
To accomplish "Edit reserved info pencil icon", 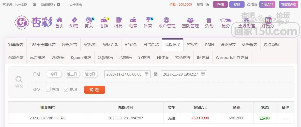I will tap(58, 5).
